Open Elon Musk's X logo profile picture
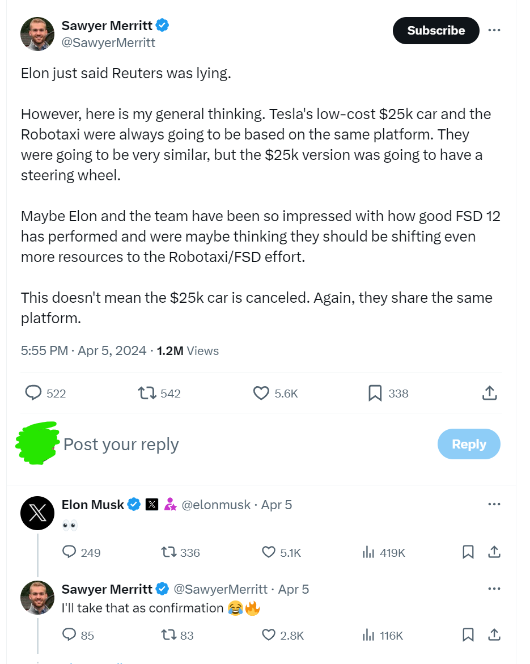Image resolution: width=530 pixels, height=664 pixels. click(37, 514)
